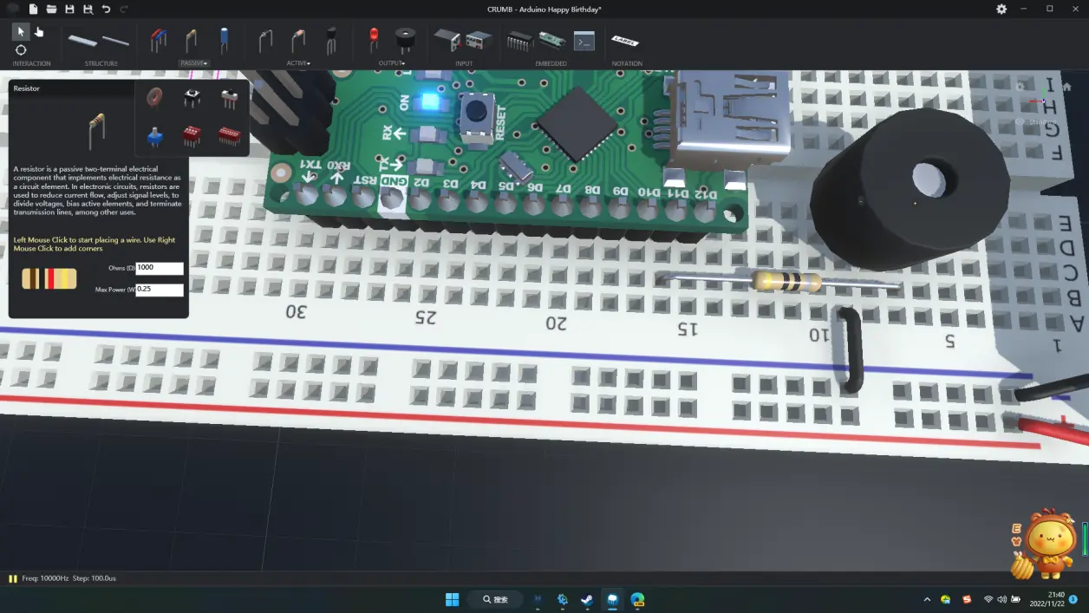Toggle the simulation pause button

point(13,578)
